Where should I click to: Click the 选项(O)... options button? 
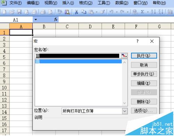coord(144,111)
